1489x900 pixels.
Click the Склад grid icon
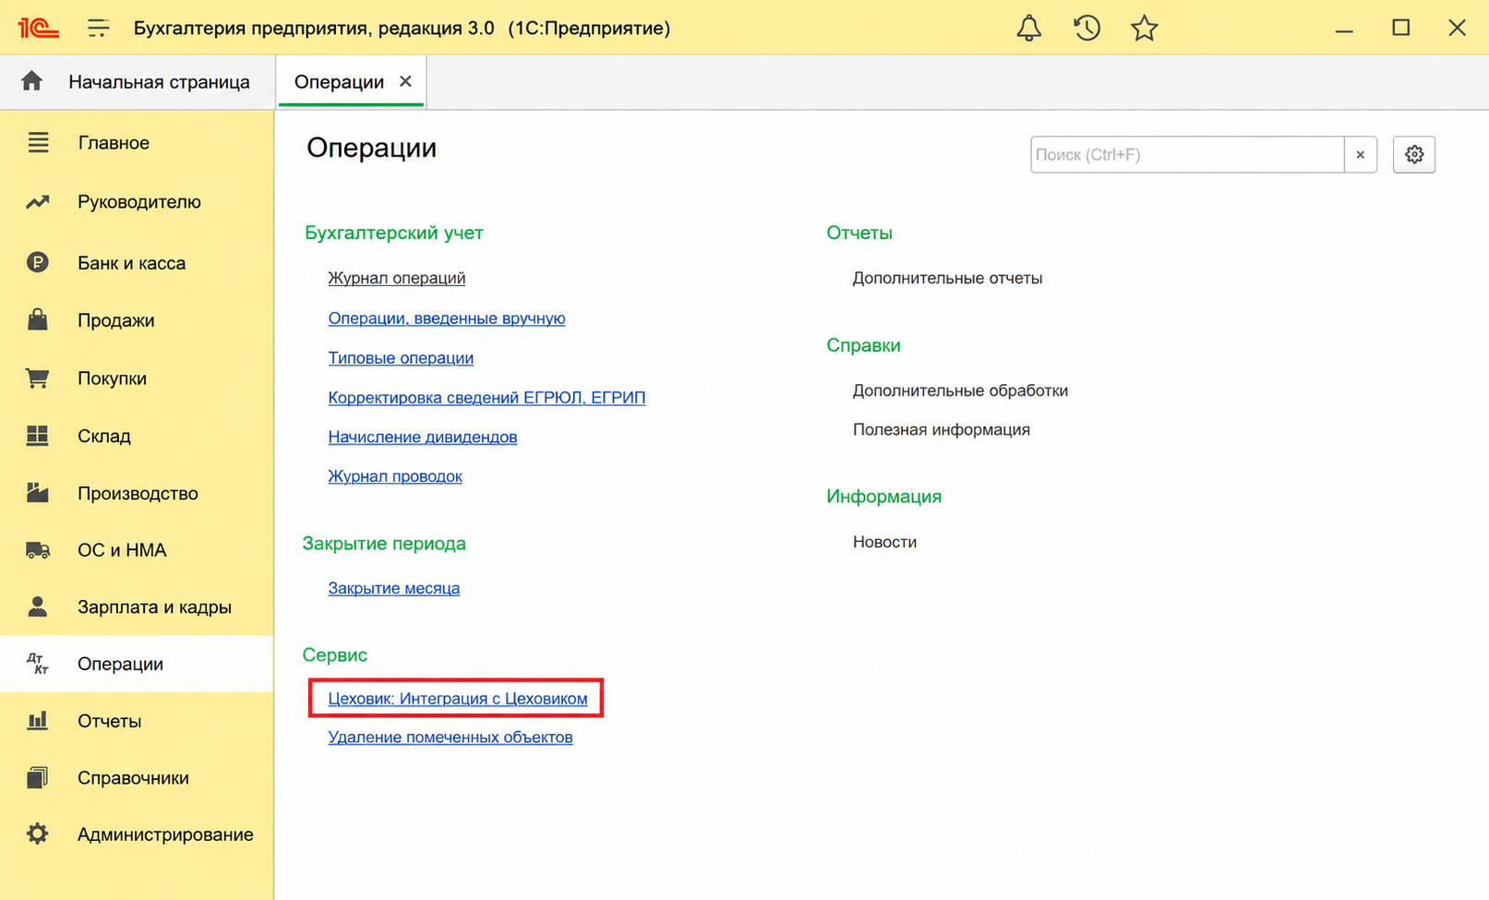tap(38, 436)
